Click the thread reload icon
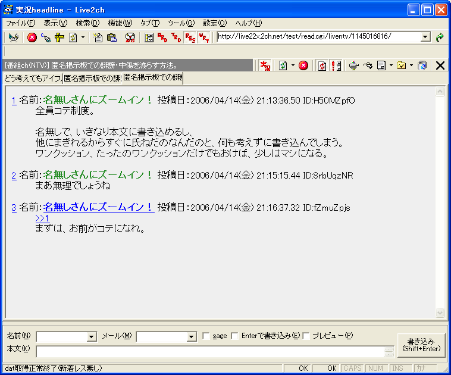This screenshot has height=375, width=451. pos(283,65)
